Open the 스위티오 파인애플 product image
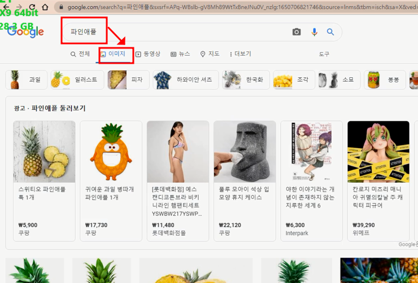 point(44,152)
